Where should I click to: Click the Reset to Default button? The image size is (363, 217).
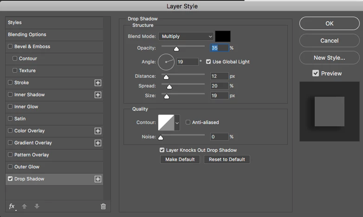[227, 159]
